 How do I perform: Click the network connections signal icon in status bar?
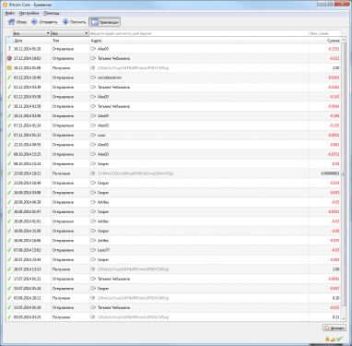(x=334, y=339)
